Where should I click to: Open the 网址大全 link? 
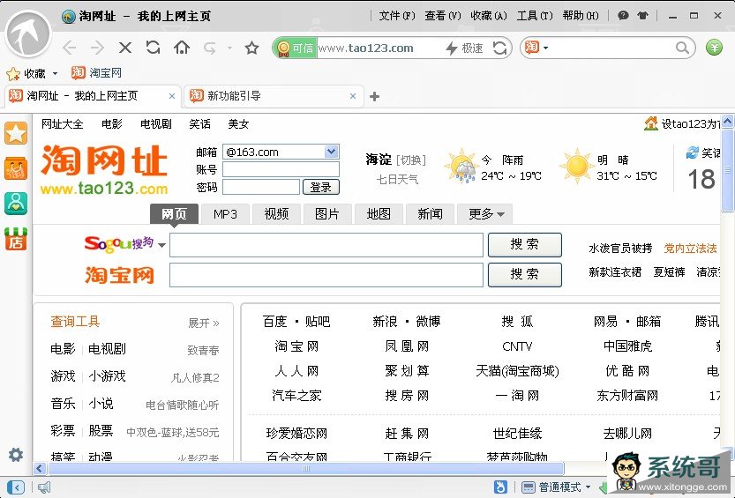point(63,124)
